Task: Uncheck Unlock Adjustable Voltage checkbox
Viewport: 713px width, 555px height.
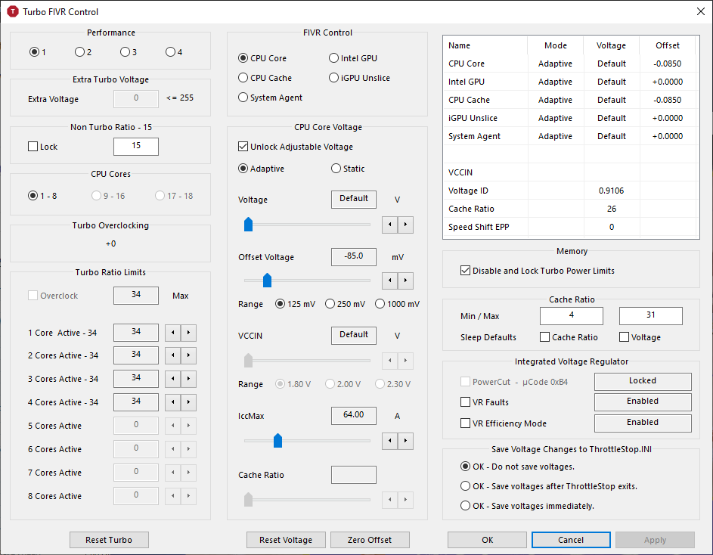Action: (243, 147)
